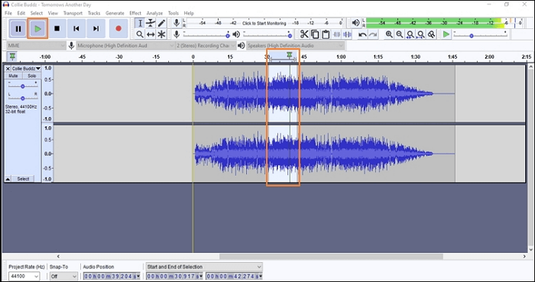Choose the Envelope tool
The width and height of the screenshot is (535, 282).
point(151,23)
